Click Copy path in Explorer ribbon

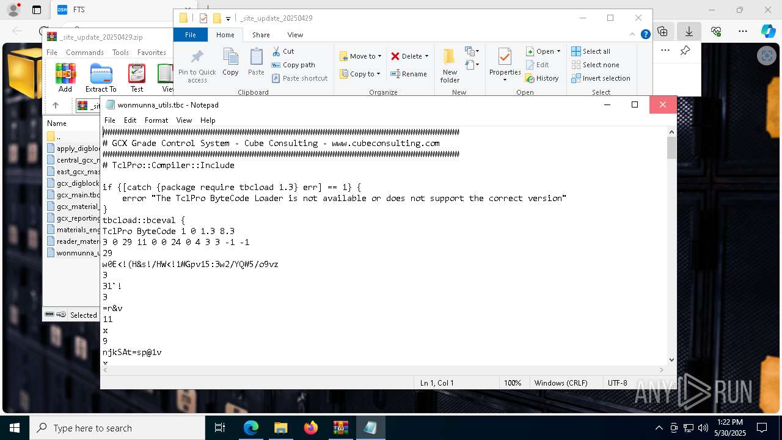click(x=293, y=65)
